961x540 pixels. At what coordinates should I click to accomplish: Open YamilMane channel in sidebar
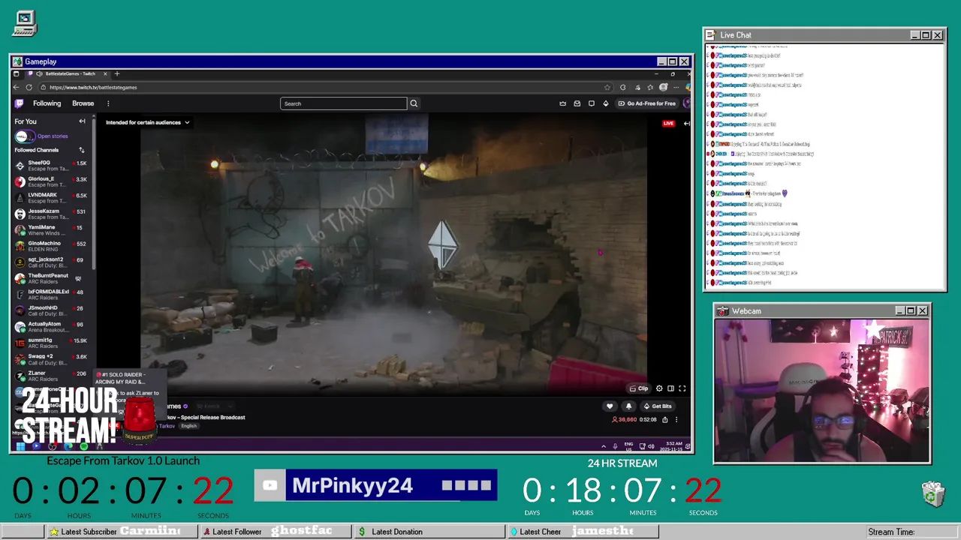(51, 229)
